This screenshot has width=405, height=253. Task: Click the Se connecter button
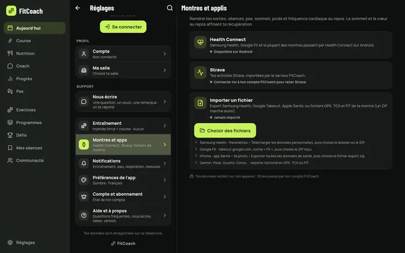tap(123, 27)
